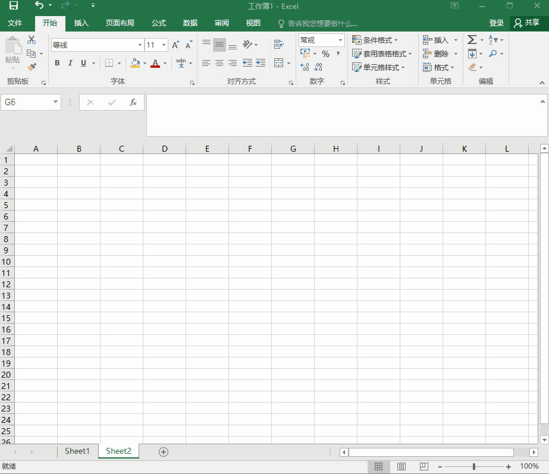Undo the last action

[x=39, y=5]
